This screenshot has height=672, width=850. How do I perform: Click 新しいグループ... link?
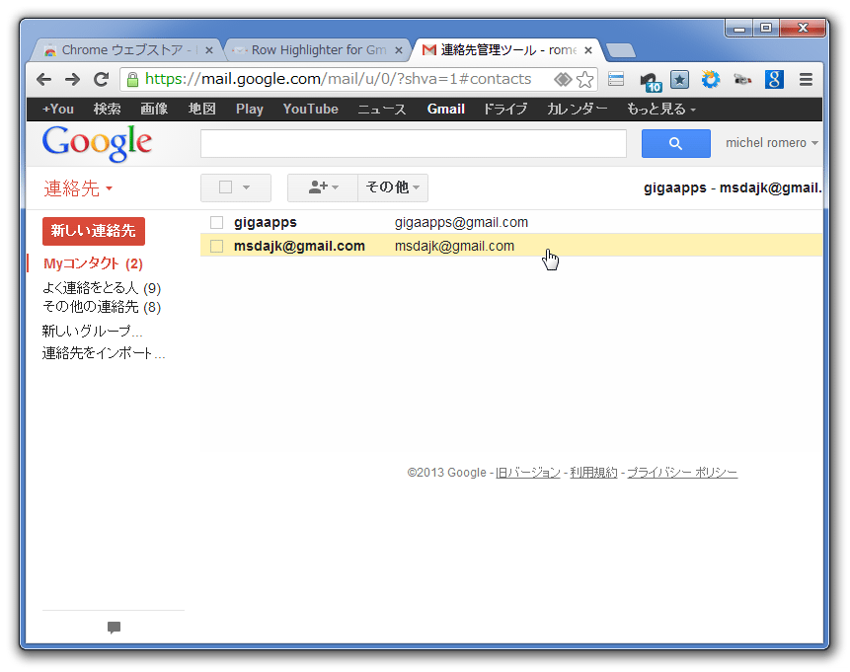pos(92,331)
